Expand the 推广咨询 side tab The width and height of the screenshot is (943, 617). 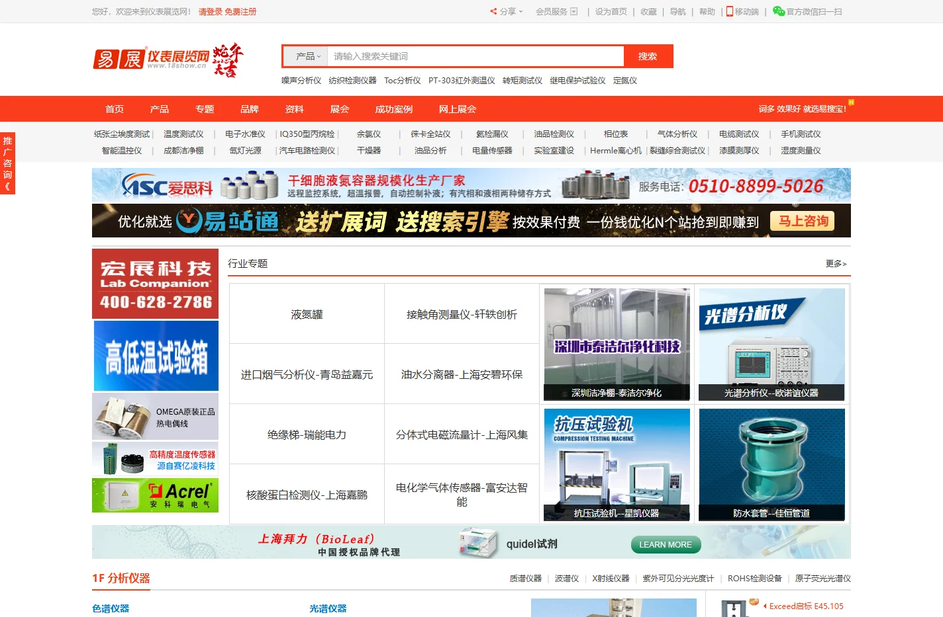click(7, 163)
